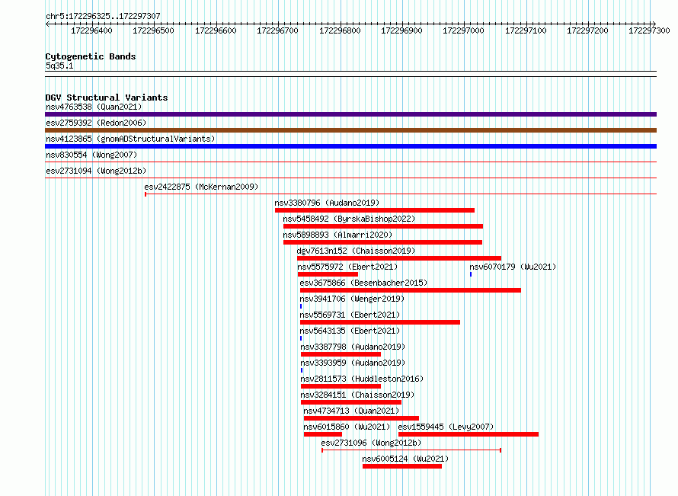Click ruler position 172296400

(x=91, y=30)
